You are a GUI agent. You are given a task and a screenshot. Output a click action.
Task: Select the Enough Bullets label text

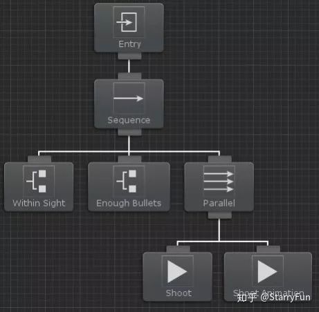(129, 203)
